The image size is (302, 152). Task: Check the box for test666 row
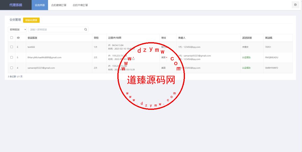12,47
